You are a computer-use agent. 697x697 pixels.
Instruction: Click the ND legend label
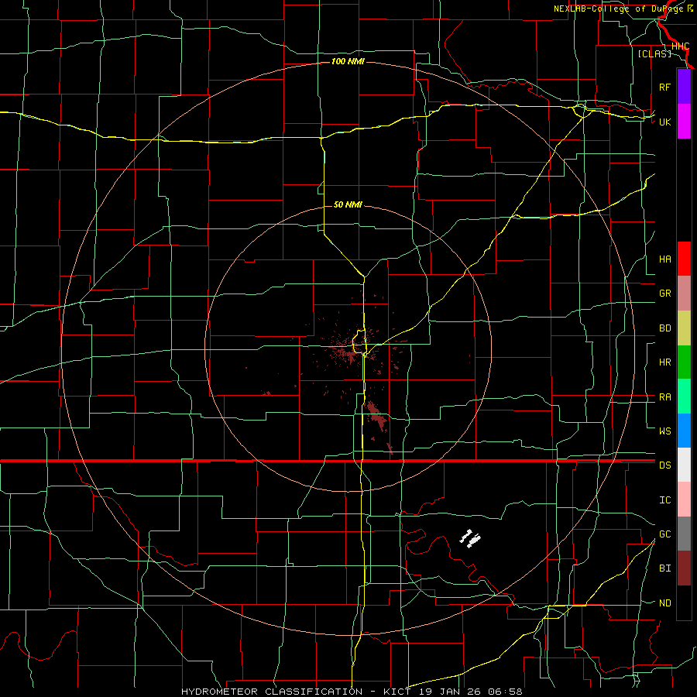click(x=664, y=603)
